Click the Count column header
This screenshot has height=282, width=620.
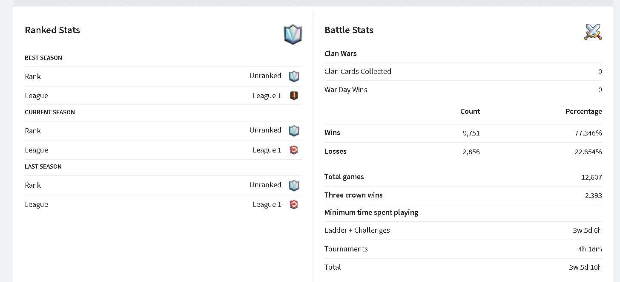pos(470,111)
